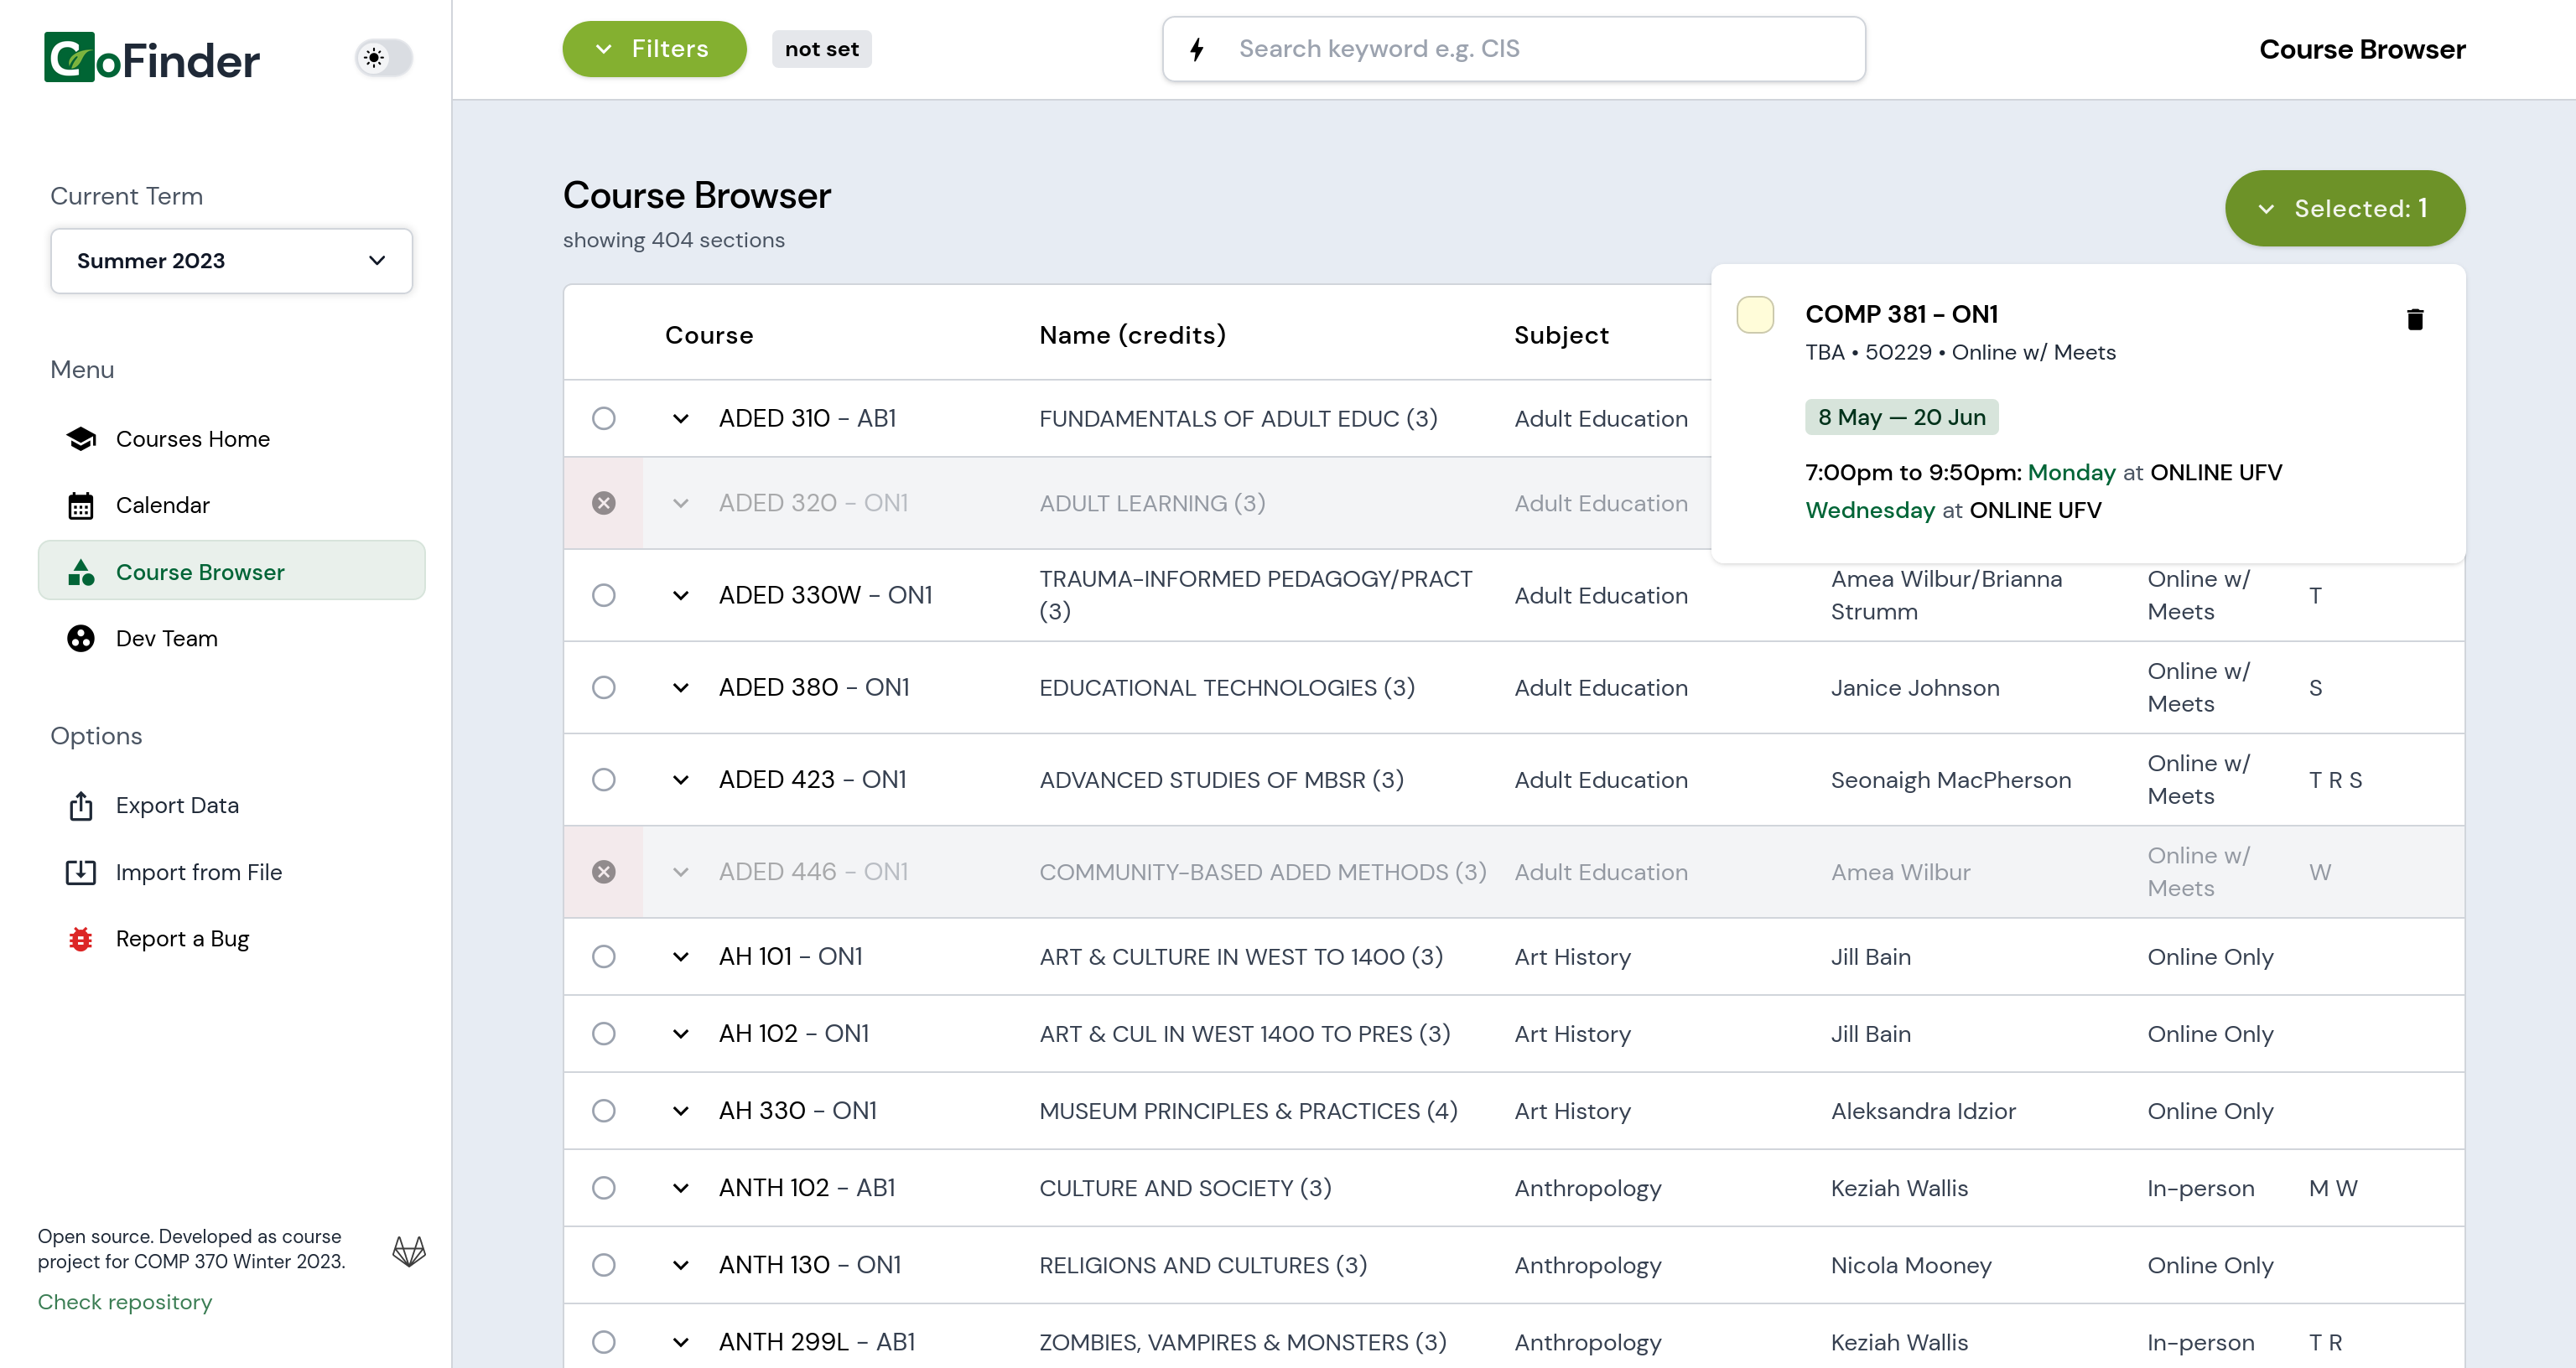This screenshot has height=1368, width=2576.
Task: Select the ANTH 102 - AB1 radio button
Action: pyautogui.click(x=603, y=1188)
